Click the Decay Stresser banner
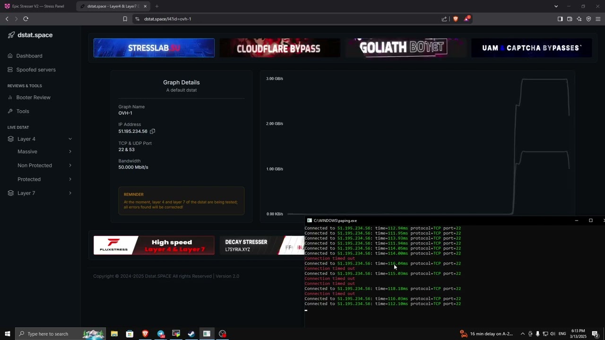Image resolution: width=605 pixels, height=340 pixels. [262, 245]
